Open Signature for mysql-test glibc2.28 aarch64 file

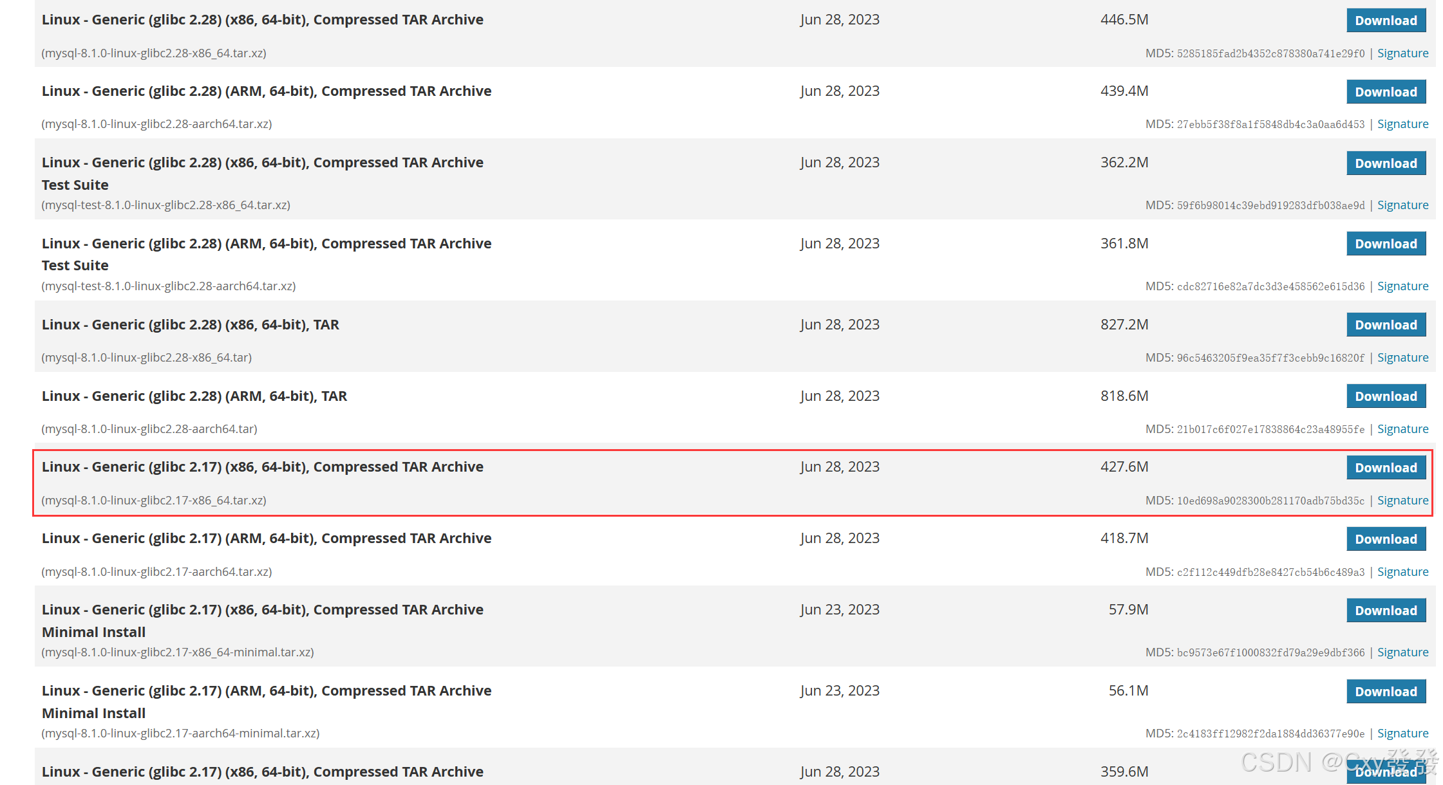click(x=1402, y=286)
